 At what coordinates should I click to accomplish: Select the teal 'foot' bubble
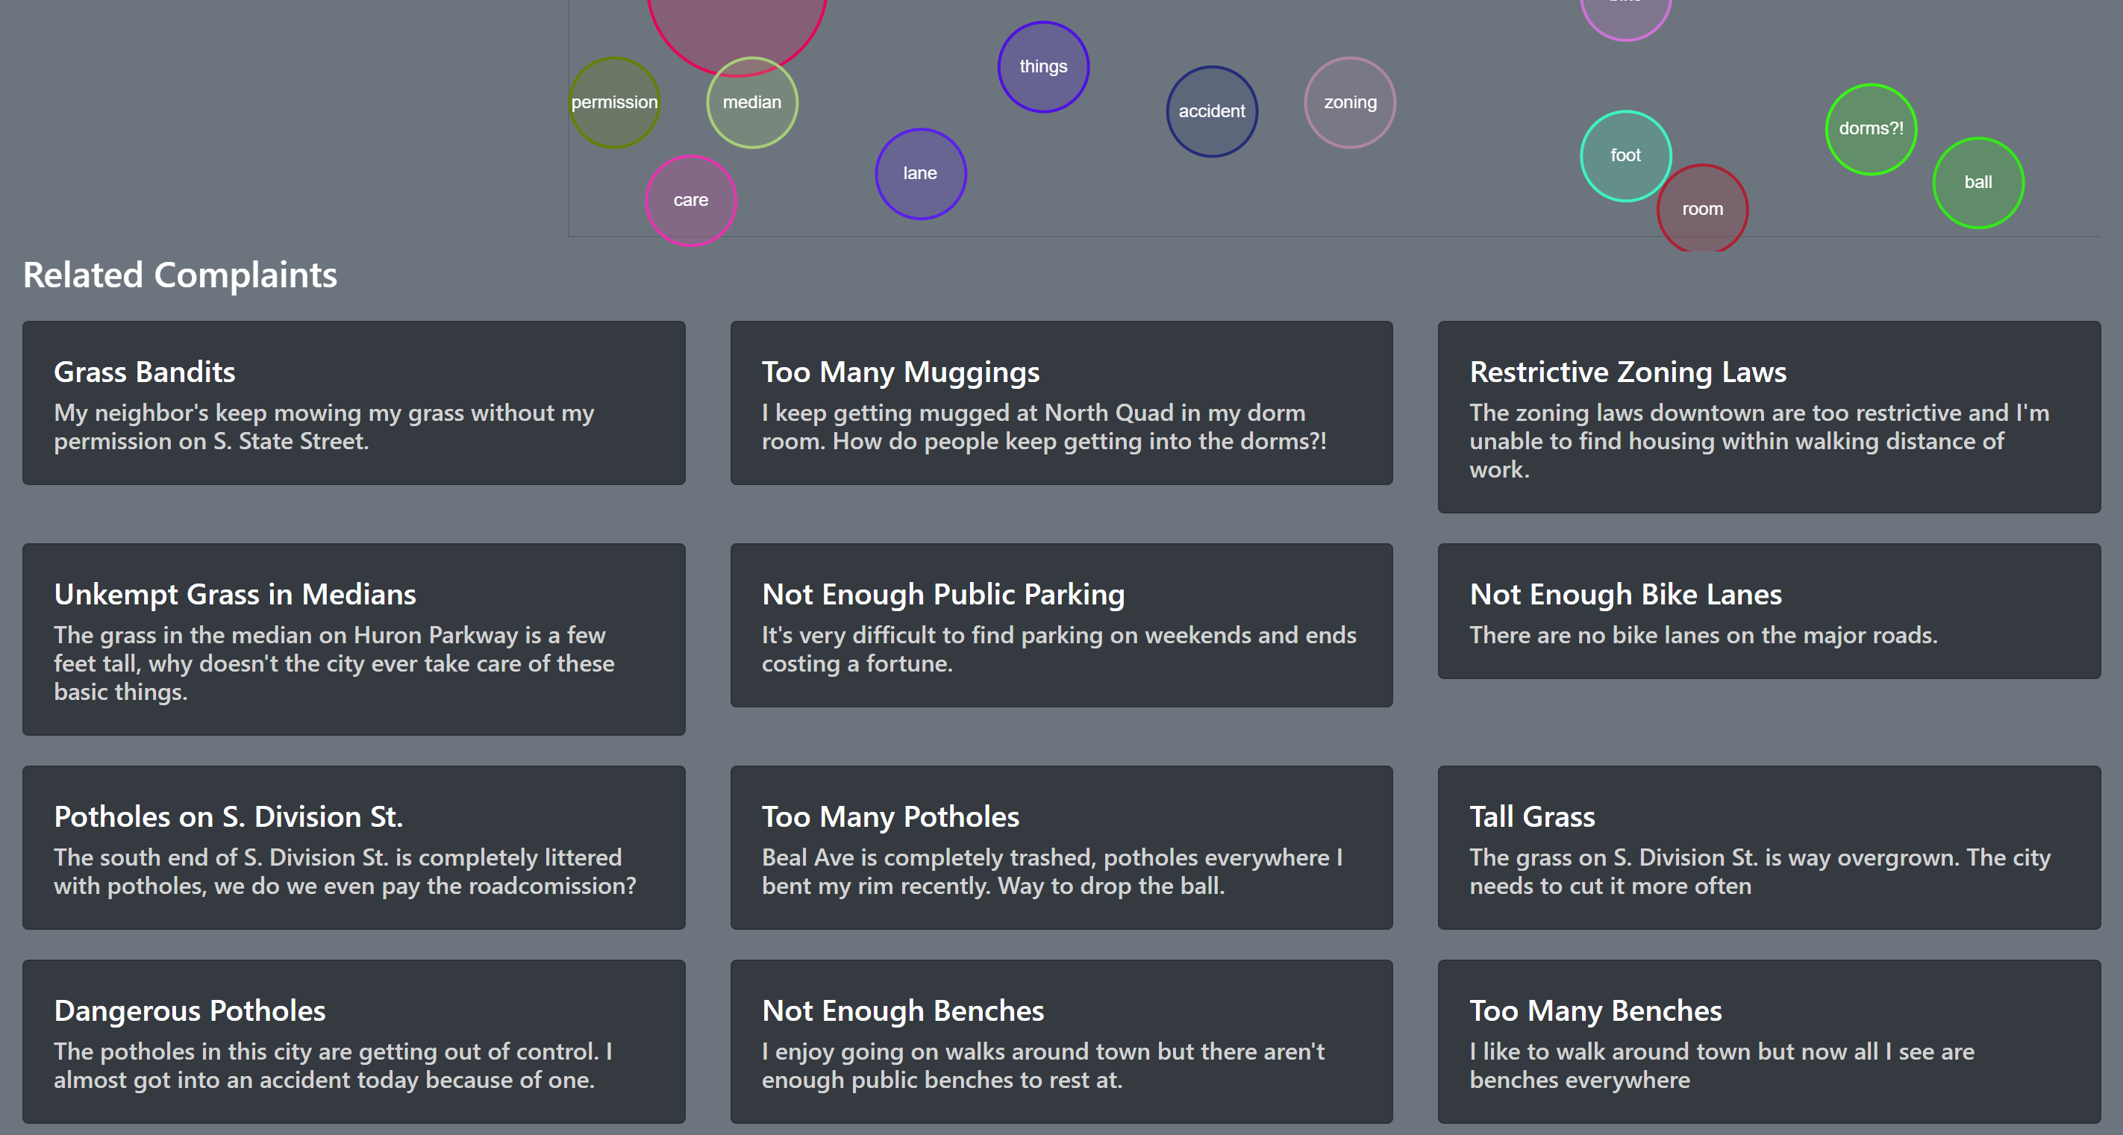click(1625, 155)
